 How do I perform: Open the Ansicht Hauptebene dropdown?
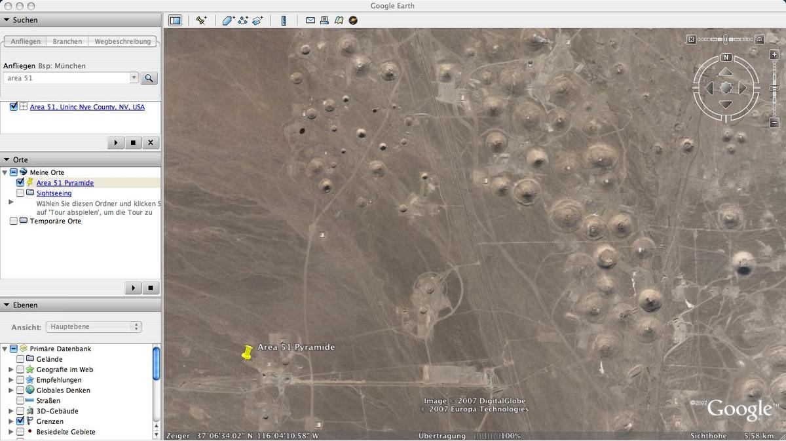[94, 326]
